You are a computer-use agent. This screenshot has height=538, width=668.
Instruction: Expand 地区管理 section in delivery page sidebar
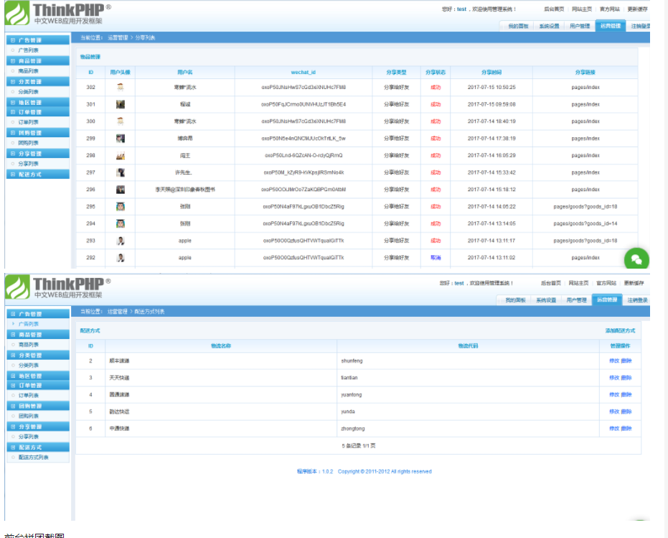tap(38, 376)
